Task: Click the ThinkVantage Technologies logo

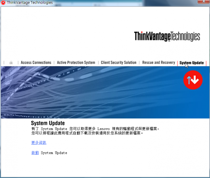Action: 167,36
